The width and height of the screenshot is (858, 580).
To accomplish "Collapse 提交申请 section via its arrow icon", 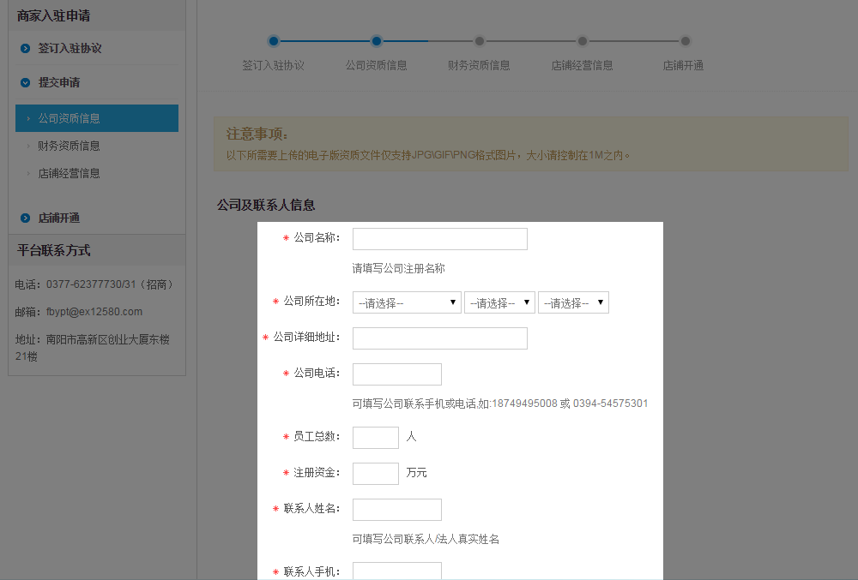I will 26,83.
